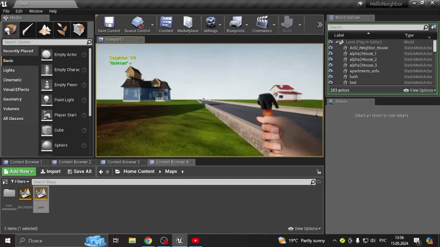Image resolution: width=440 pixels, height=247 pixels.
Task: Open the File menu
Action: point(6,11)
